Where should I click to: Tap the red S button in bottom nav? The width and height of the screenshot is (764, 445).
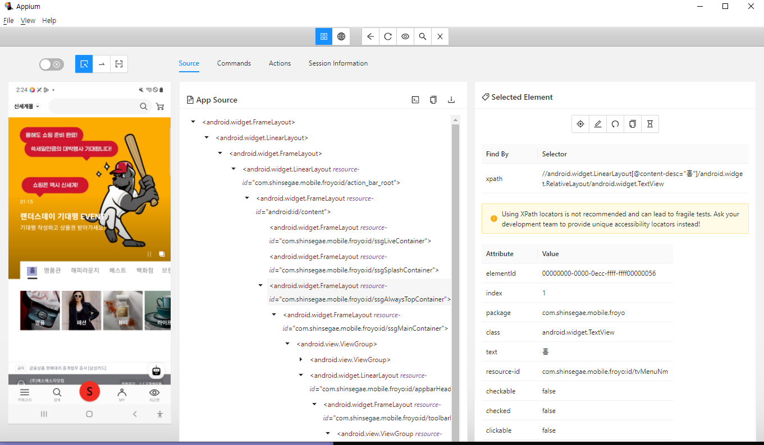tap(89, 391)
